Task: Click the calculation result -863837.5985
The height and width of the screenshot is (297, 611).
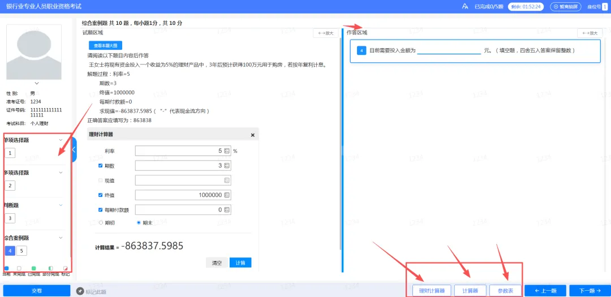Action: (152, 246)
